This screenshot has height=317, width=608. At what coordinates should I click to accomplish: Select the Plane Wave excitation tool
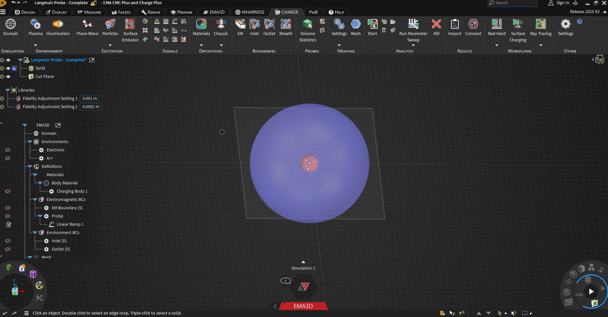click(x=87, y=24)
